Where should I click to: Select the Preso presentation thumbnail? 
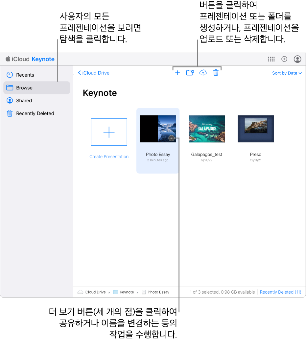[256, 129]
